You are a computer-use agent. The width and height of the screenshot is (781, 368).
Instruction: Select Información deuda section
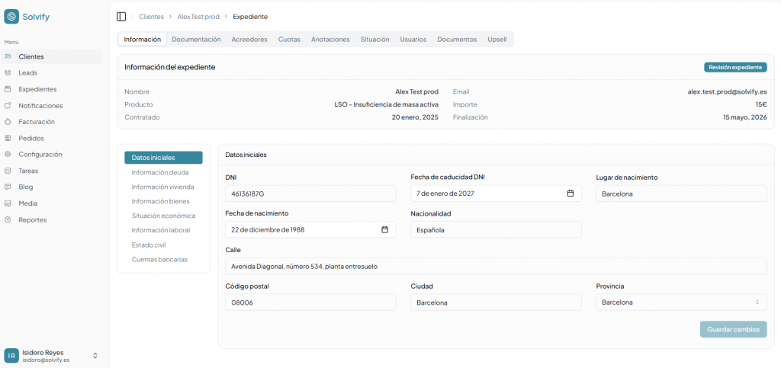coord(160,172)
